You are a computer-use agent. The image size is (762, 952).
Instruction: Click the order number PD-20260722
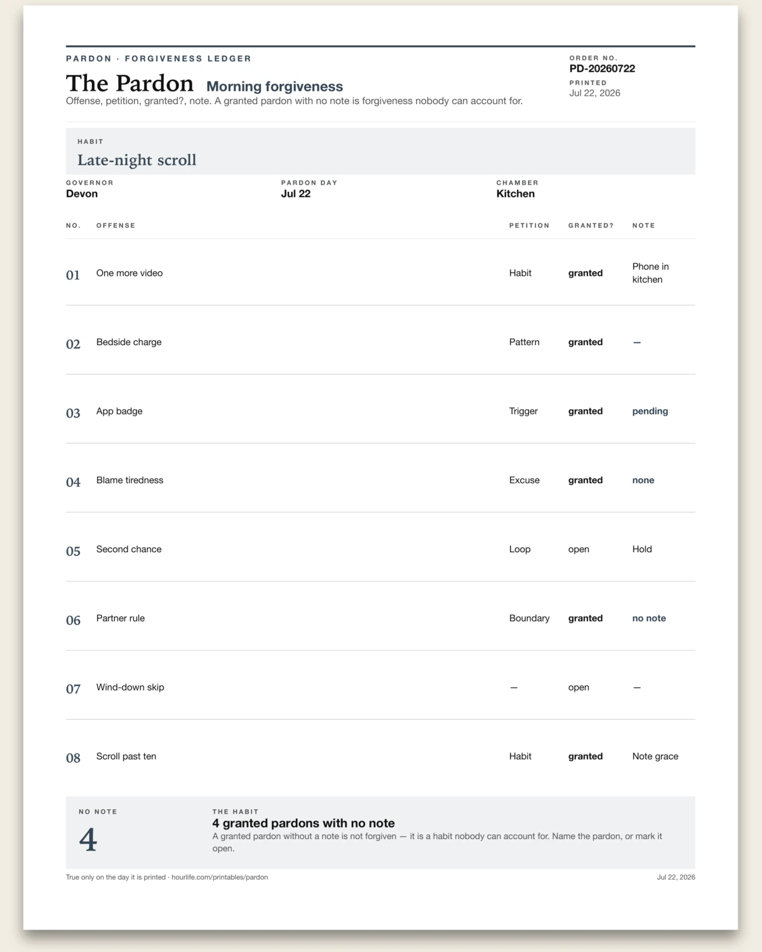(602, 69)
